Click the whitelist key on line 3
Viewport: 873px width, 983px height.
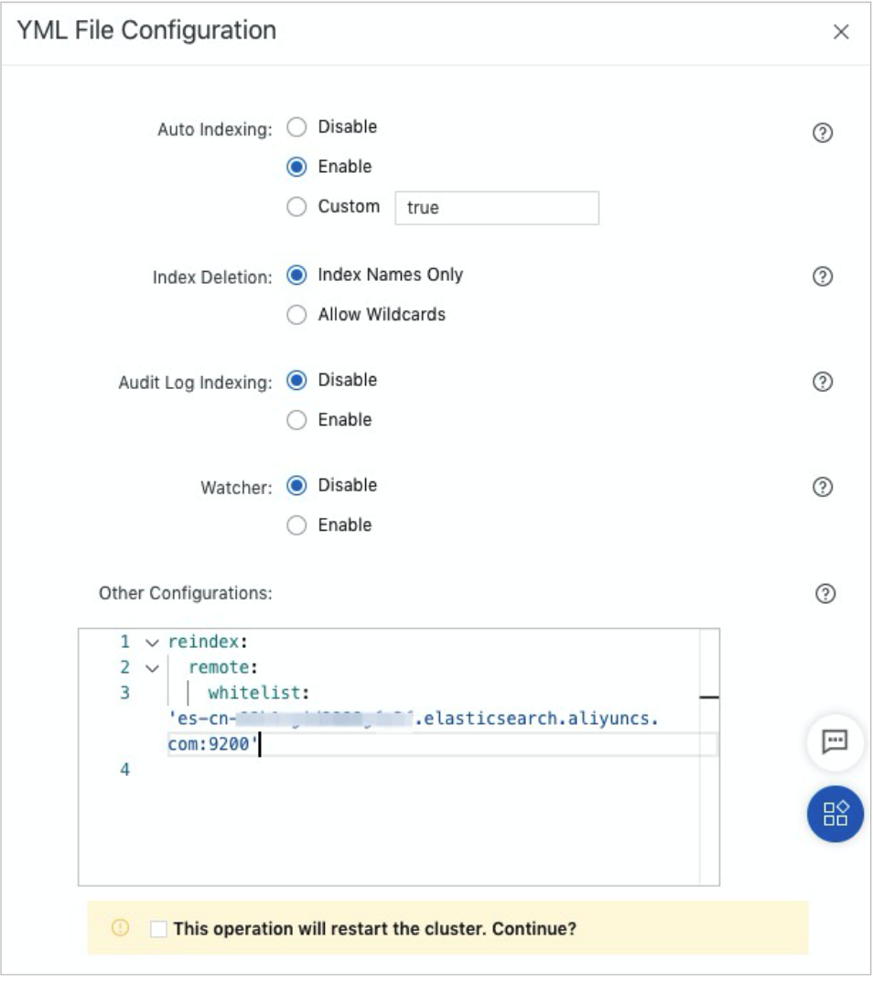coord(260,693)
